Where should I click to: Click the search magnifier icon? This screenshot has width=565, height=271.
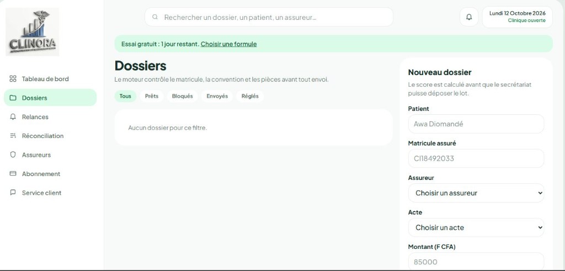pyautogui.click(x=155, y=17)
